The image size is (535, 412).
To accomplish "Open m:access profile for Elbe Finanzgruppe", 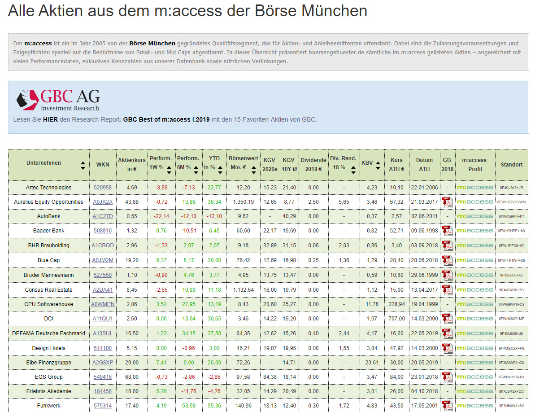I will pyautogui.click(x=475, y=363).
